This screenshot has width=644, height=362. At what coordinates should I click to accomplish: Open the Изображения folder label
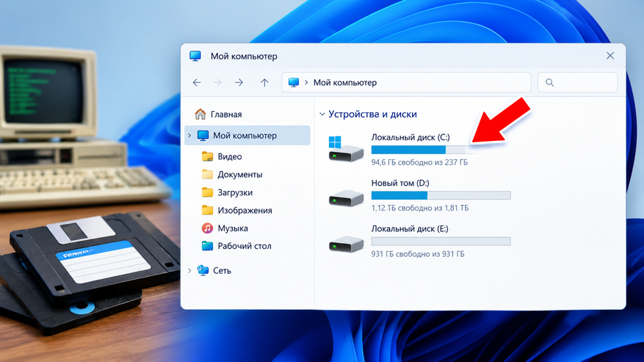pyautogui.click(x=245, y=211)
